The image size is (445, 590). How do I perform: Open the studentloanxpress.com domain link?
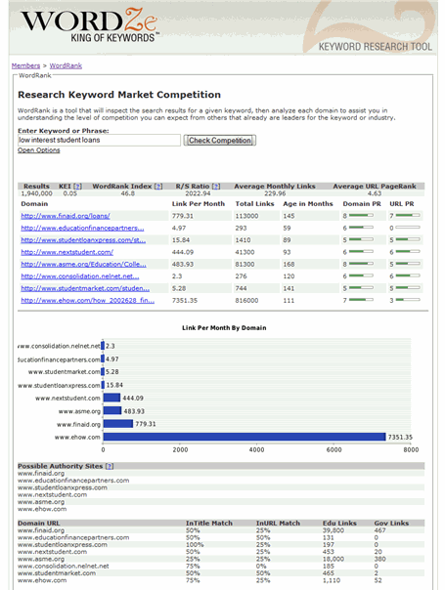[83, 240]
